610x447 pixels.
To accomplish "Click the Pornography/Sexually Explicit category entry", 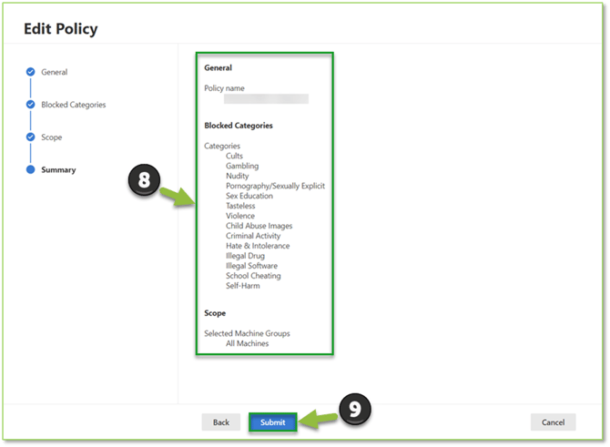I will (x=275, y=186).
